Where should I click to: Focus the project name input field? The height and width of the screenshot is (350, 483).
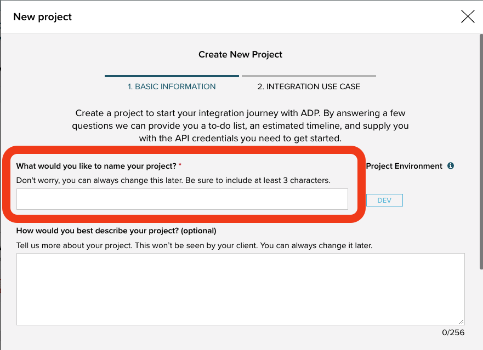(x=182, y=199)
